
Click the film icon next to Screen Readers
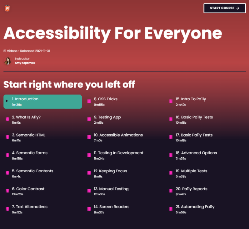89,209
